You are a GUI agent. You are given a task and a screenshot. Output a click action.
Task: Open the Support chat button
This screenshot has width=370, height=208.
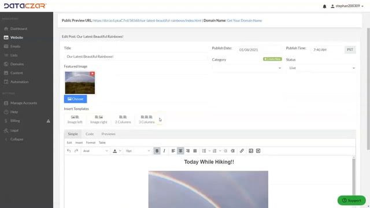tap(351, 200)
